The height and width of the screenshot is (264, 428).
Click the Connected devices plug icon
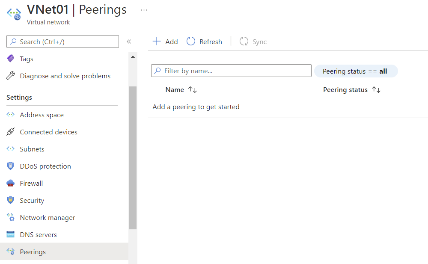tap(10, 132)
